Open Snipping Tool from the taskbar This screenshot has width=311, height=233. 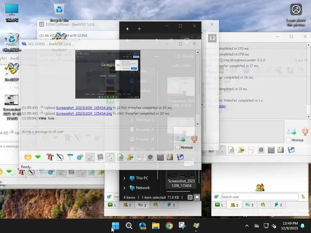[x=183, y=226]
